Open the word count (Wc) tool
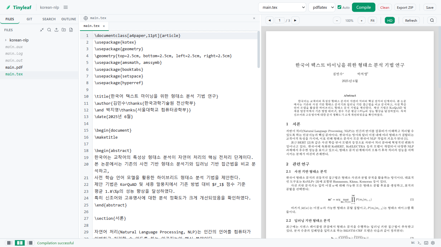The width and height of the screenshot is (441, 247). point(413,243)
